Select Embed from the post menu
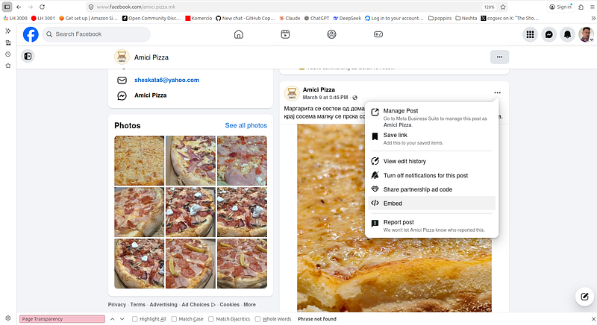Viewport: 597px width, 325px height. [x=393, y=203]
